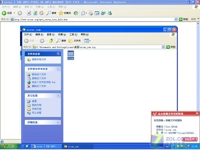
Task: Open the Tools menu in eicar_com window
Action: [73, 34]
